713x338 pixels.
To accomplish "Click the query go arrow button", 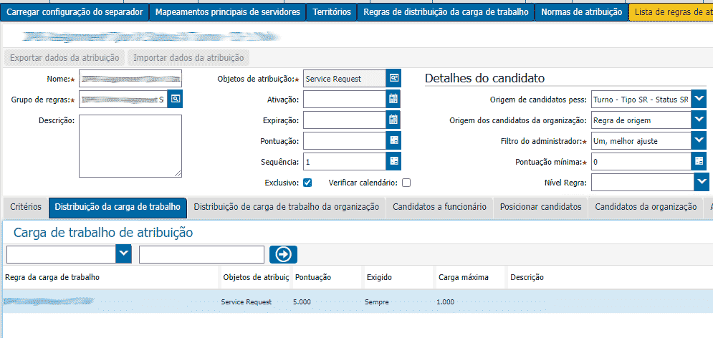I will (283, 255).
